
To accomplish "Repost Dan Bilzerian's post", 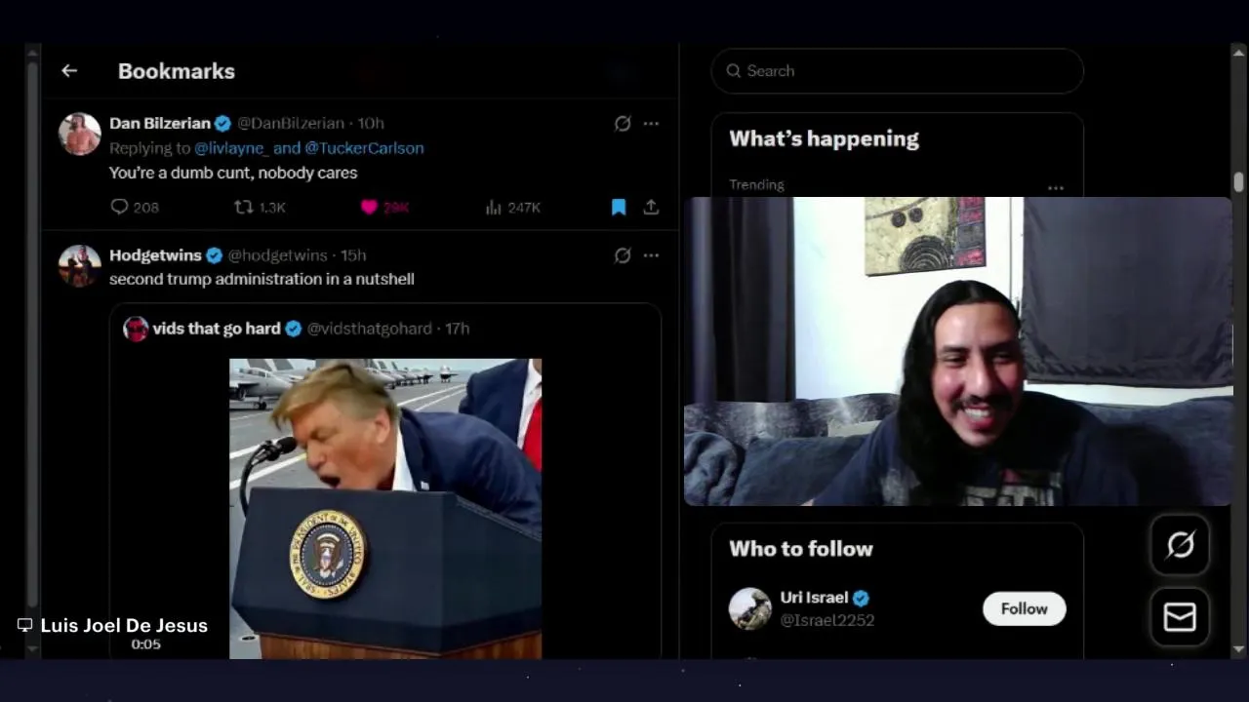I will tap(260, 207).
